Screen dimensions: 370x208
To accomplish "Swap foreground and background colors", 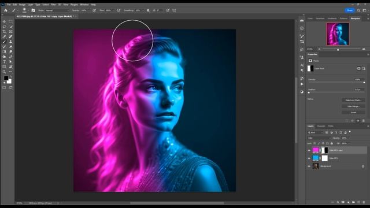I will coord(10,77).
